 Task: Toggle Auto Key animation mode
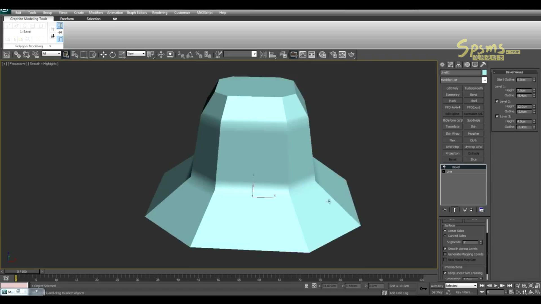point(437,286)
